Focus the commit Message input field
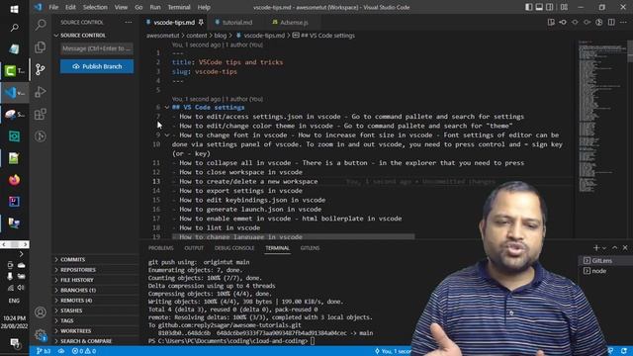633x356 pixels. (x=97, y=48)
